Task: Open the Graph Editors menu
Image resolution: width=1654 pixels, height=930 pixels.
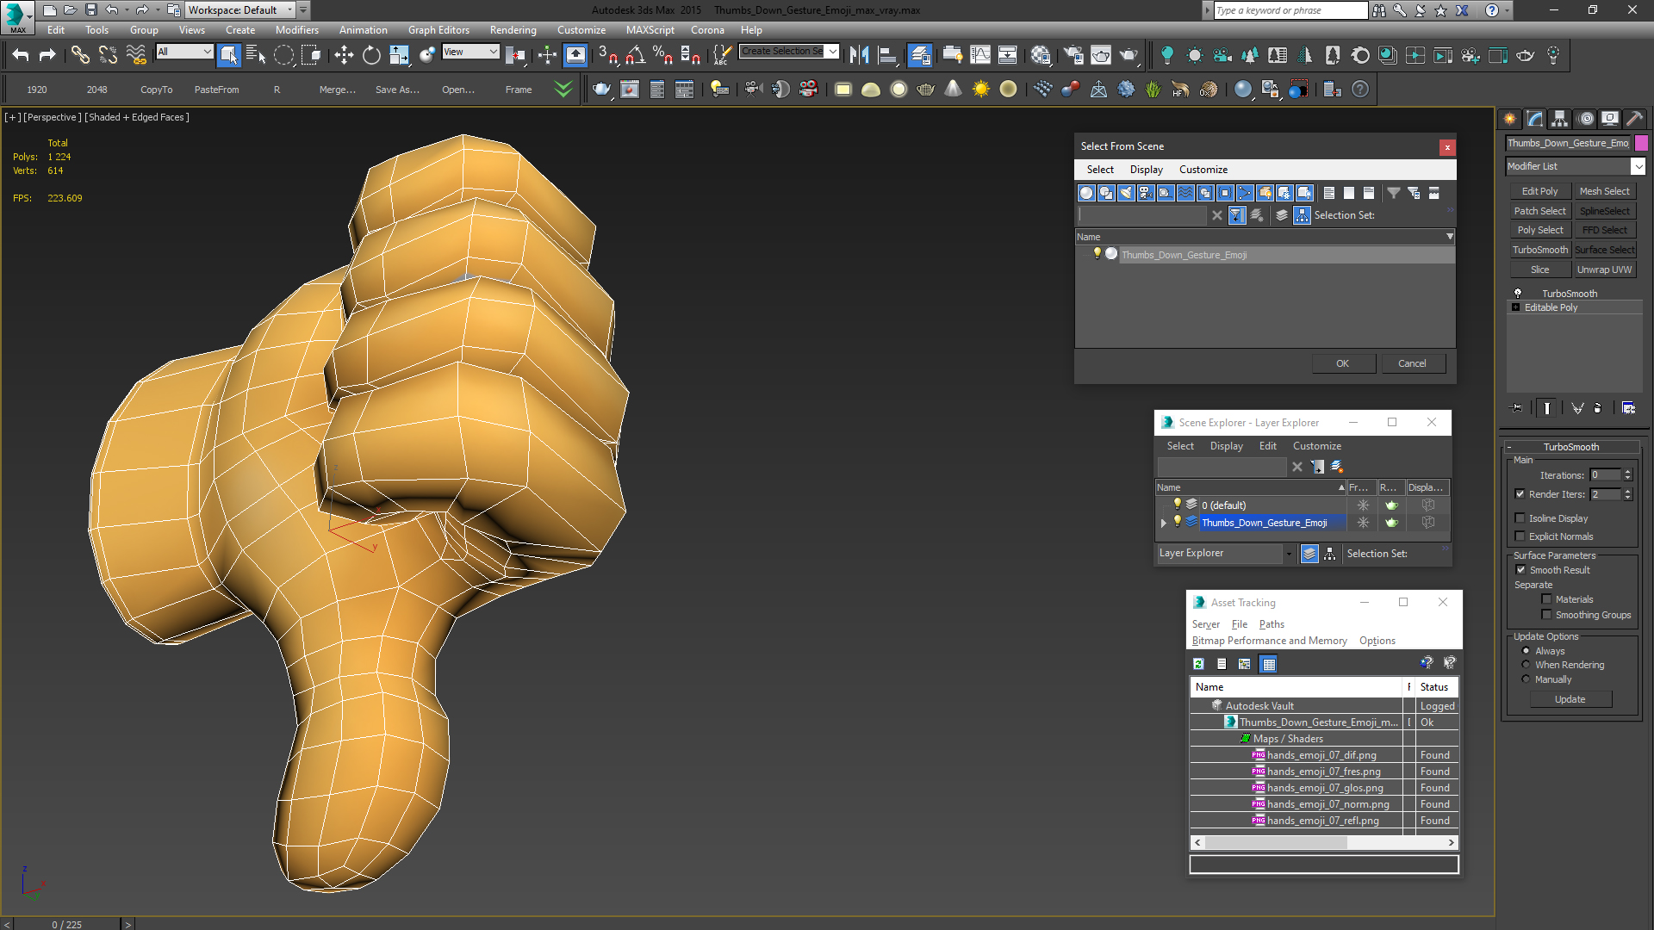Action: 438,30
